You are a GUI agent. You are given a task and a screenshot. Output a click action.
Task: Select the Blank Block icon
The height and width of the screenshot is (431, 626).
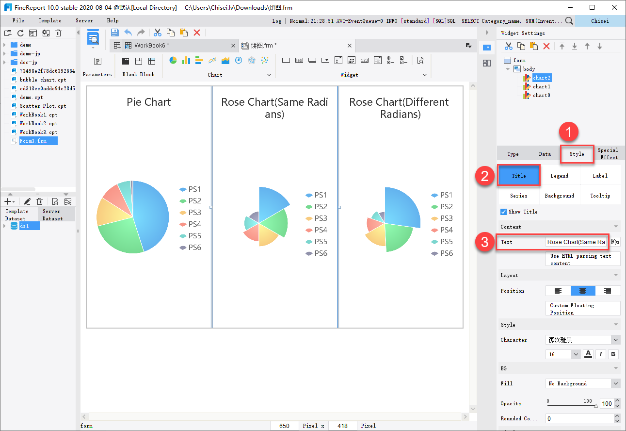(125, 60)
